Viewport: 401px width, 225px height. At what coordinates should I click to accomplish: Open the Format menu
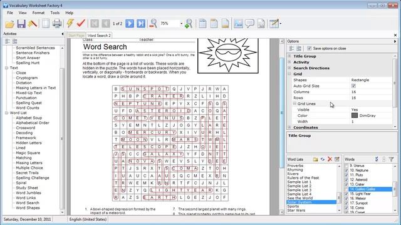coord(38,12)
